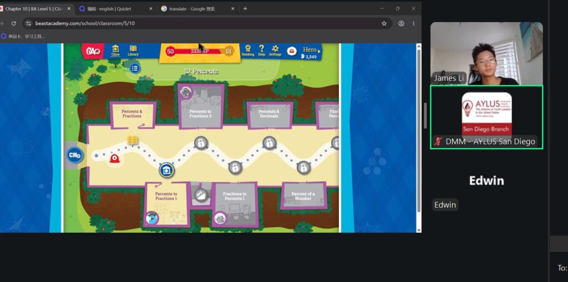The height and width of the screenshot is (282, 568).
Task: Select the blue building lesson node
Action: tap(166, 170)
